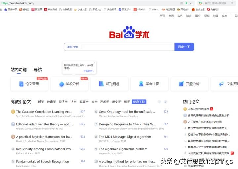Select the 经济学 category tab

tap(63, 102)
